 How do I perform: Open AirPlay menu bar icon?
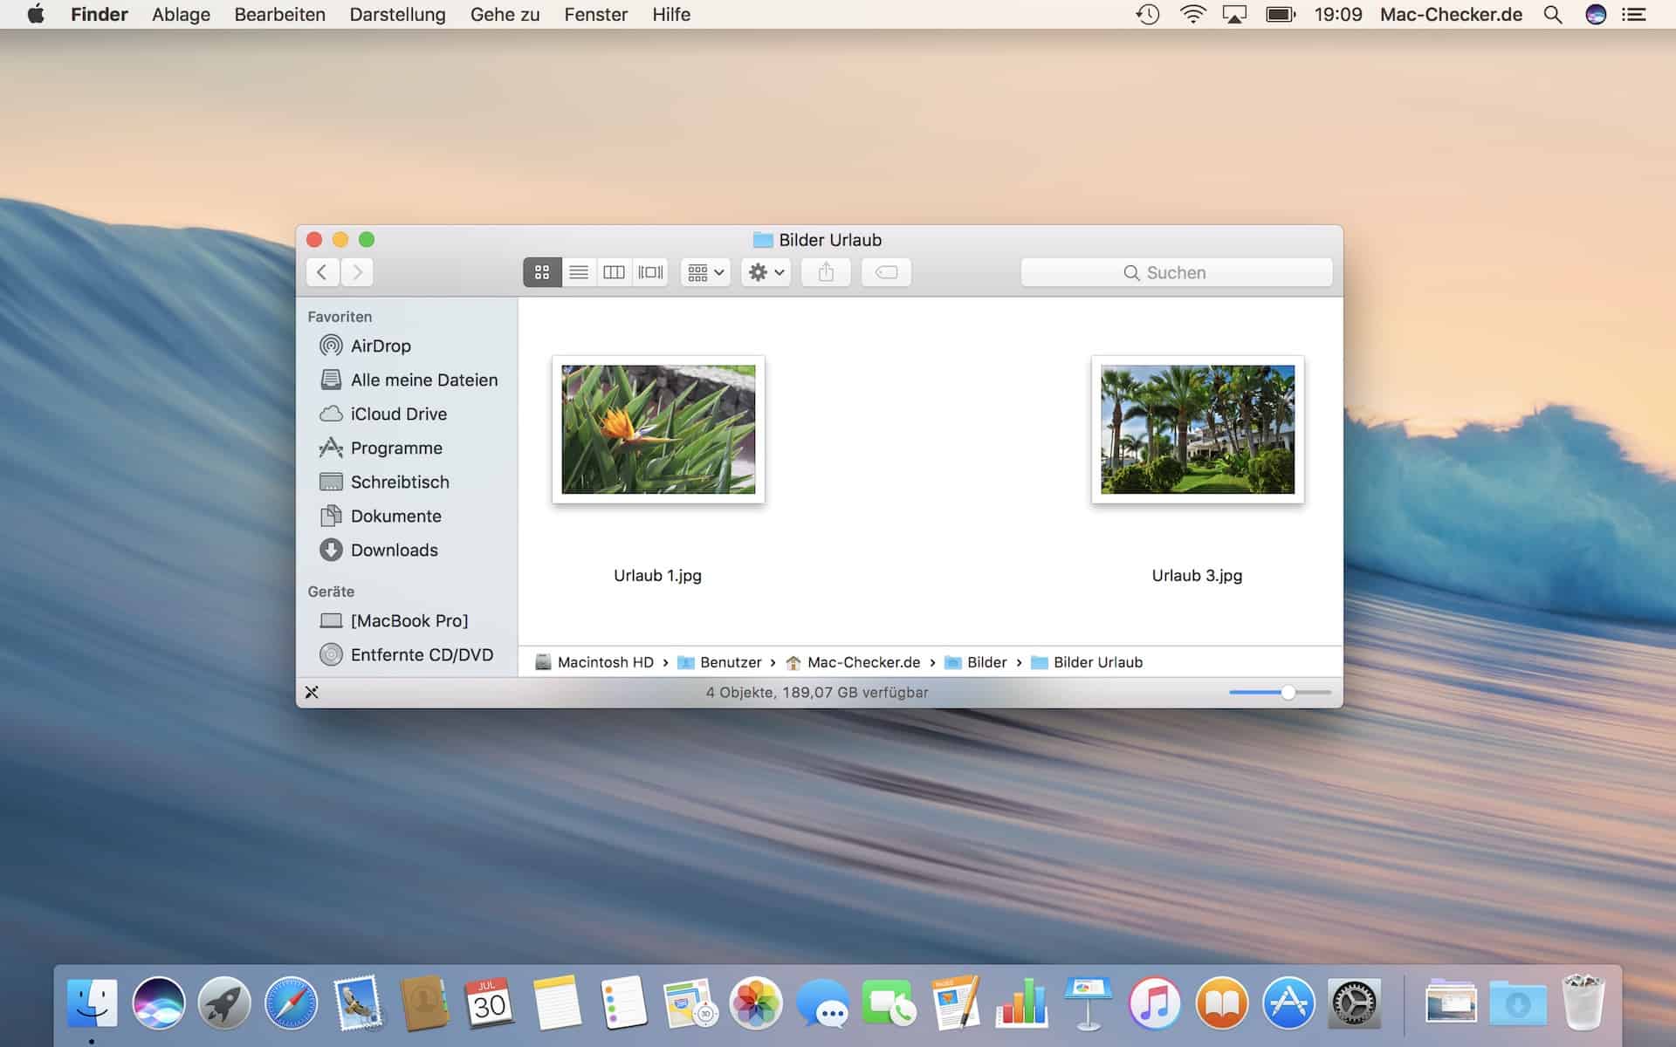pos(1234,14)
